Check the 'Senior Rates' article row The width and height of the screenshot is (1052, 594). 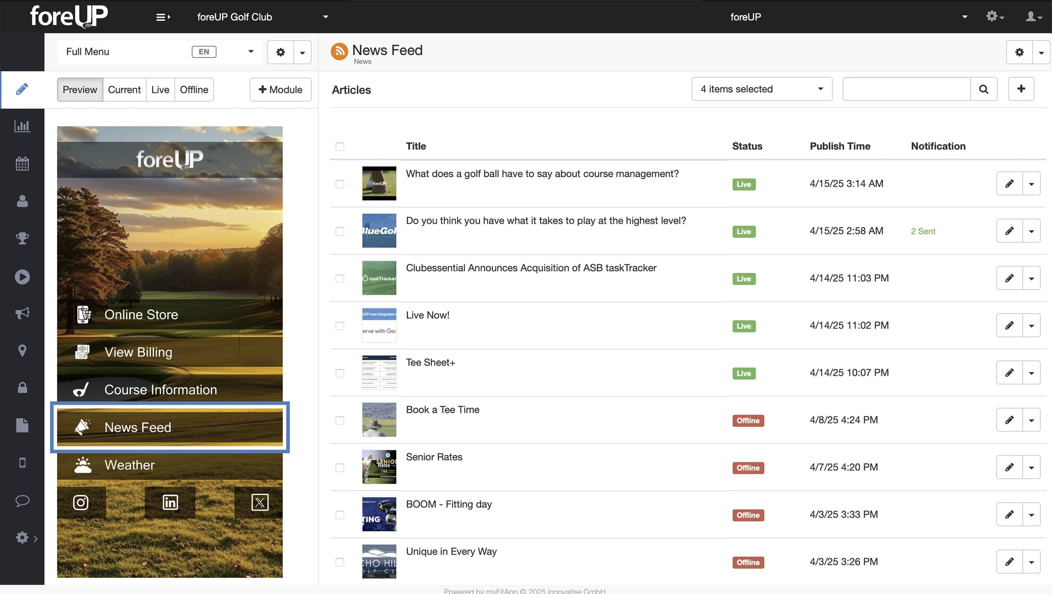tap(340, 468)
